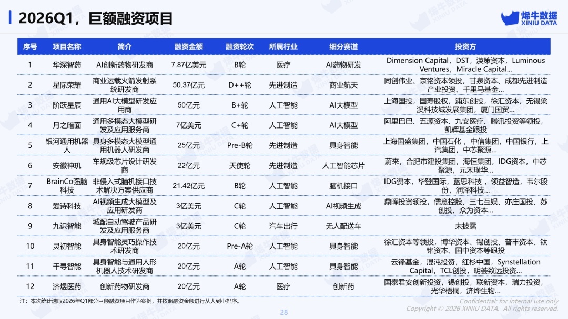This screenshot has height=319, width=568.
Task: Click page number 28 at the bottom
Action: (284, 312)
